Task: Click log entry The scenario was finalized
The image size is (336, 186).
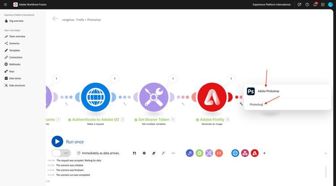Action: click(x=70, y=170)
